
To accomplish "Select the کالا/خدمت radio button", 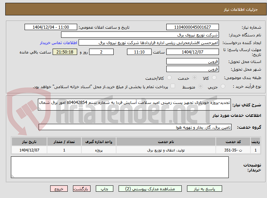I will 169,78.
